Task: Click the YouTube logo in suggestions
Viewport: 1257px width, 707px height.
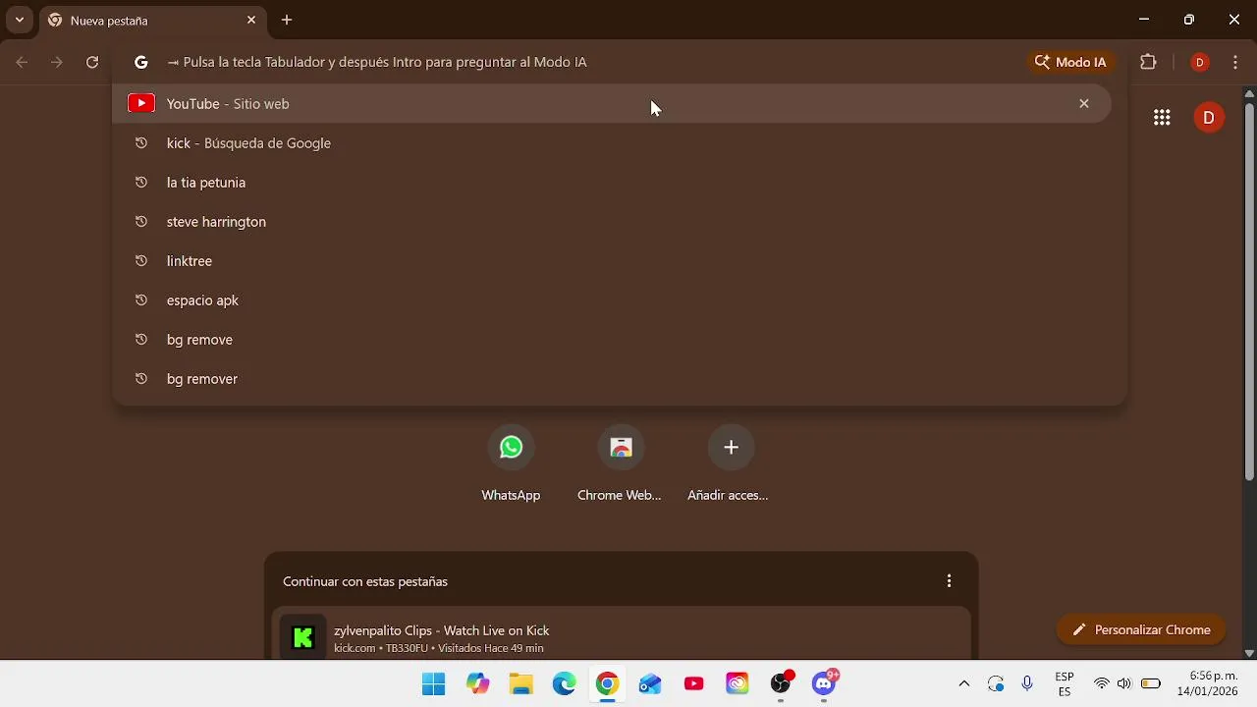Action: (141, 103)
